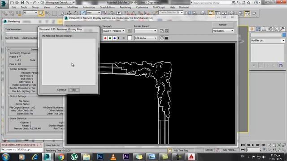Click the Save File floppy icon

coord(22,2)
